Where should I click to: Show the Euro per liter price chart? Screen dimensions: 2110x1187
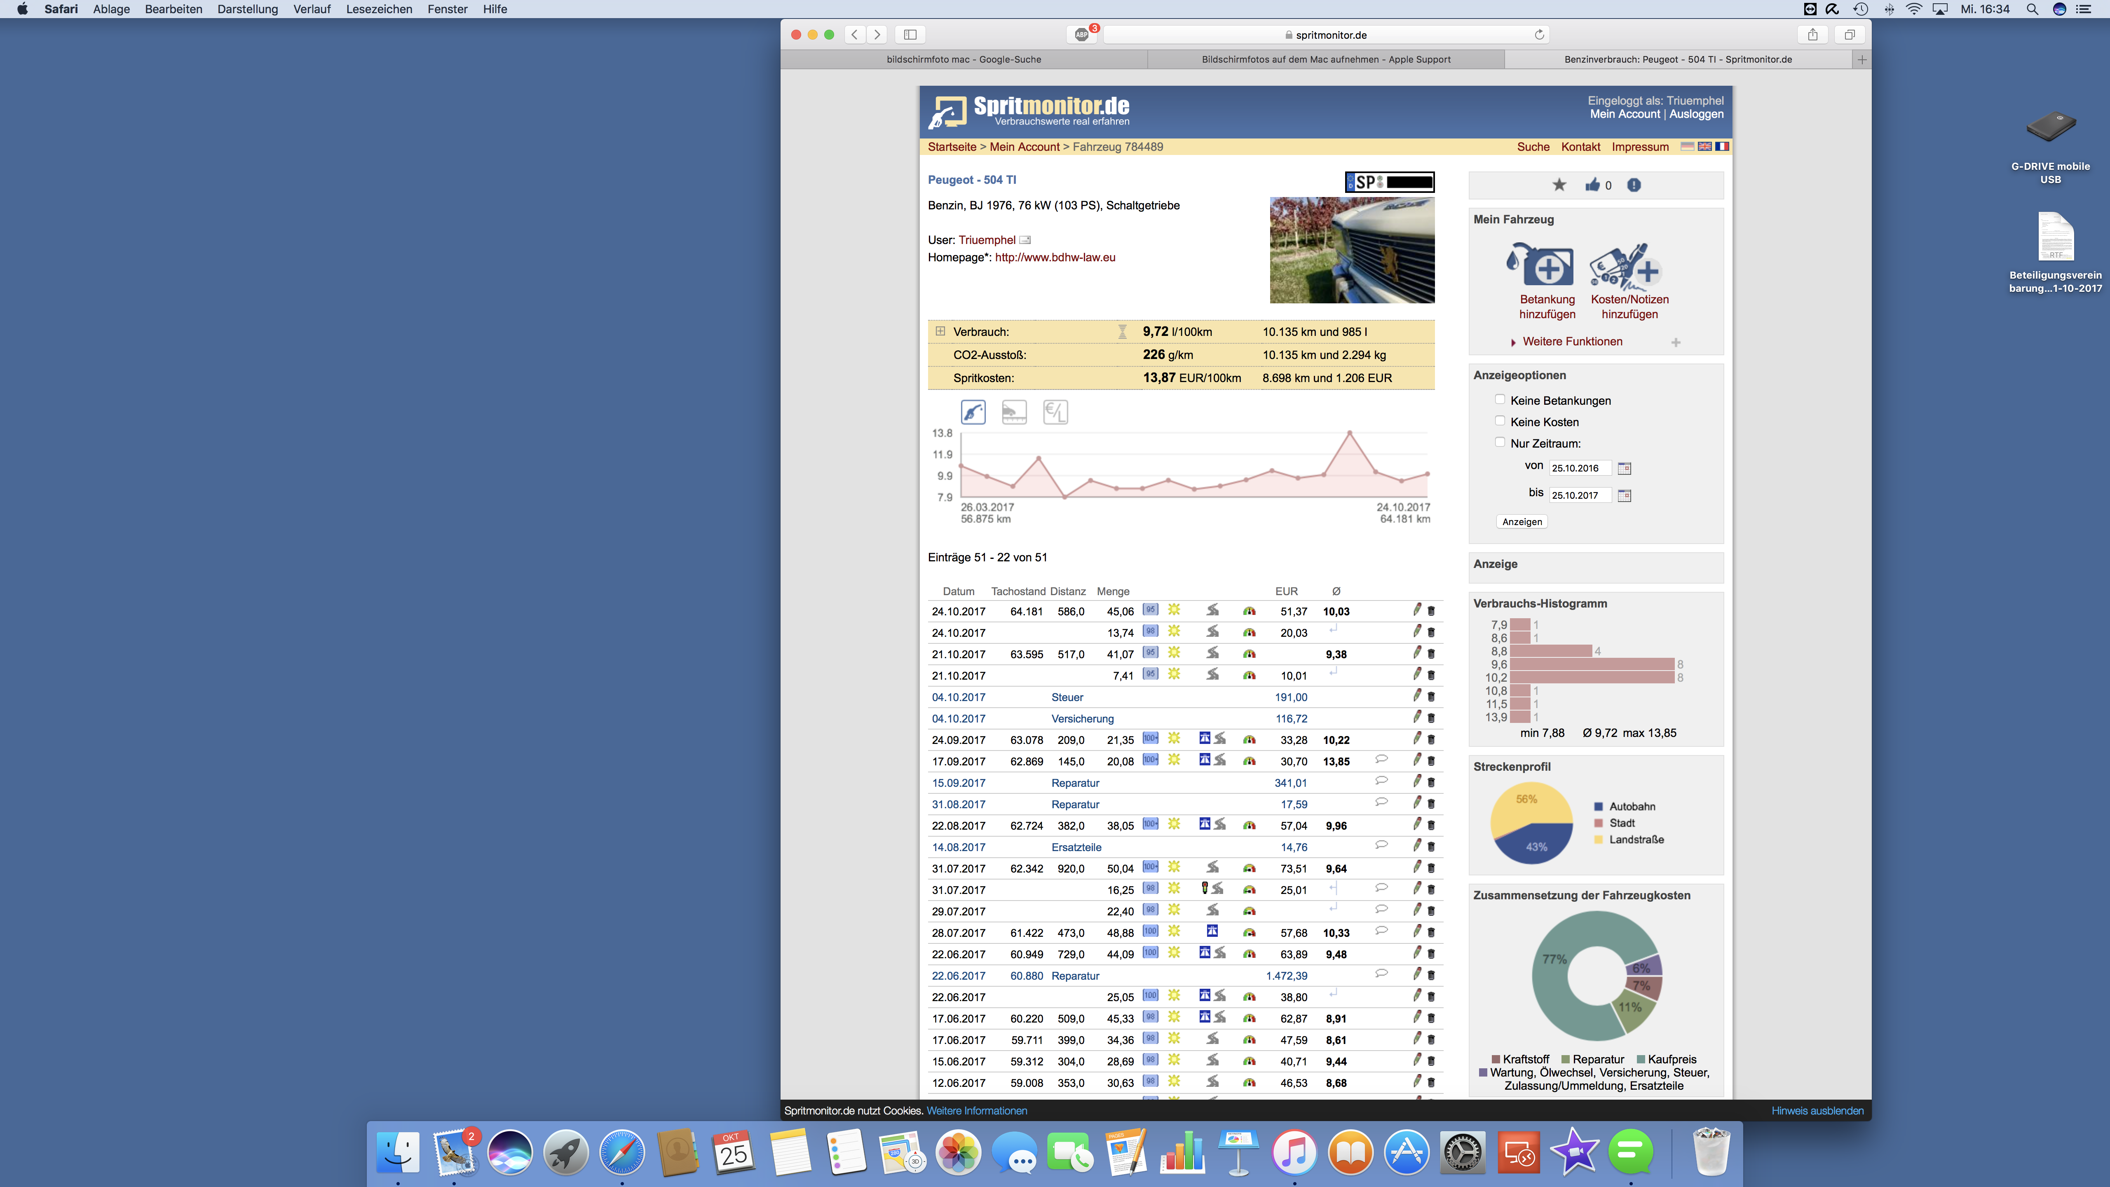tap(1056, 412)
